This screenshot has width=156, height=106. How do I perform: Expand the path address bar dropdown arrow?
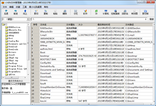[x=146, y=19]
